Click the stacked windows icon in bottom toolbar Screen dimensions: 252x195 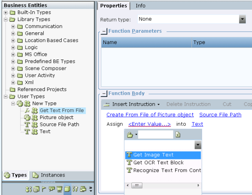point(83,189)
